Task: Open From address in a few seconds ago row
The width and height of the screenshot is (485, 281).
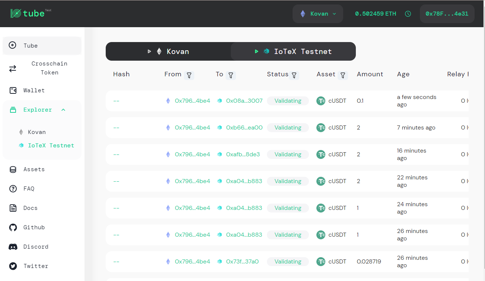Action: (x=192, y=101)
